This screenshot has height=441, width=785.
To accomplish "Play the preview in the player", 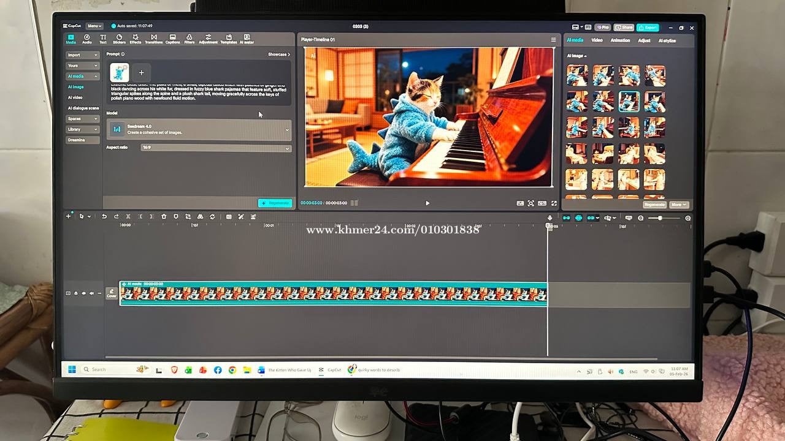I will pyautogui.click(x=427, y=203).
